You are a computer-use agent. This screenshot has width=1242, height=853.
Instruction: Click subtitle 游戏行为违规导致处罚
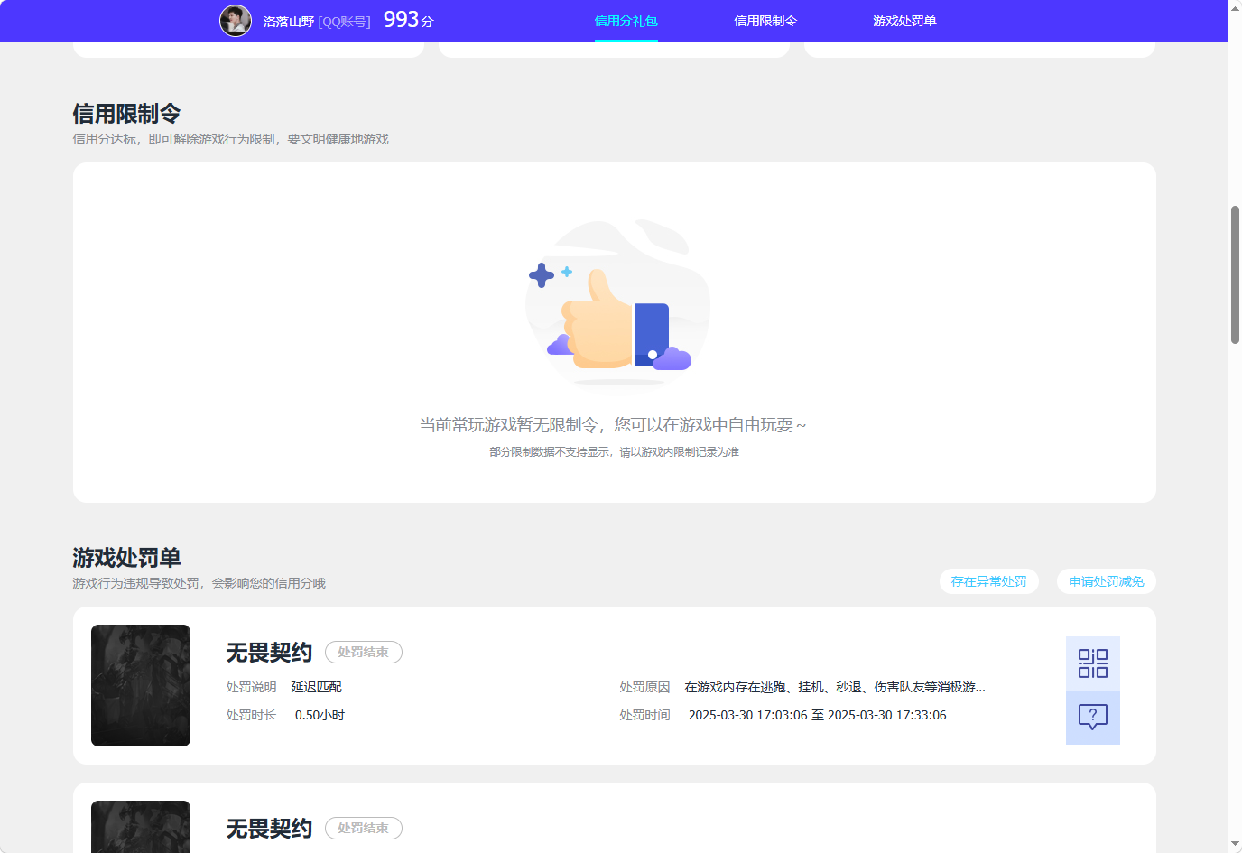pyautogui.click(x=199, y=583)
